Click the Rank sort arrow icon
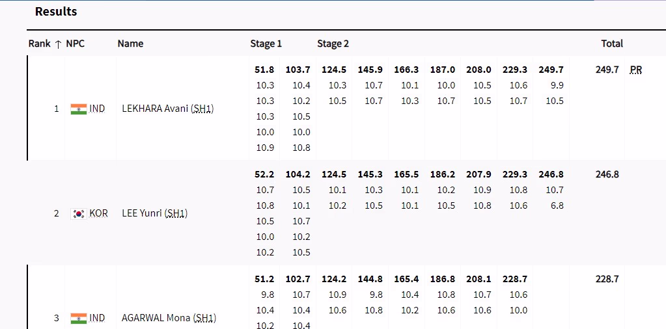This screenshot has height=329, width=666. [x=58, y=44]
